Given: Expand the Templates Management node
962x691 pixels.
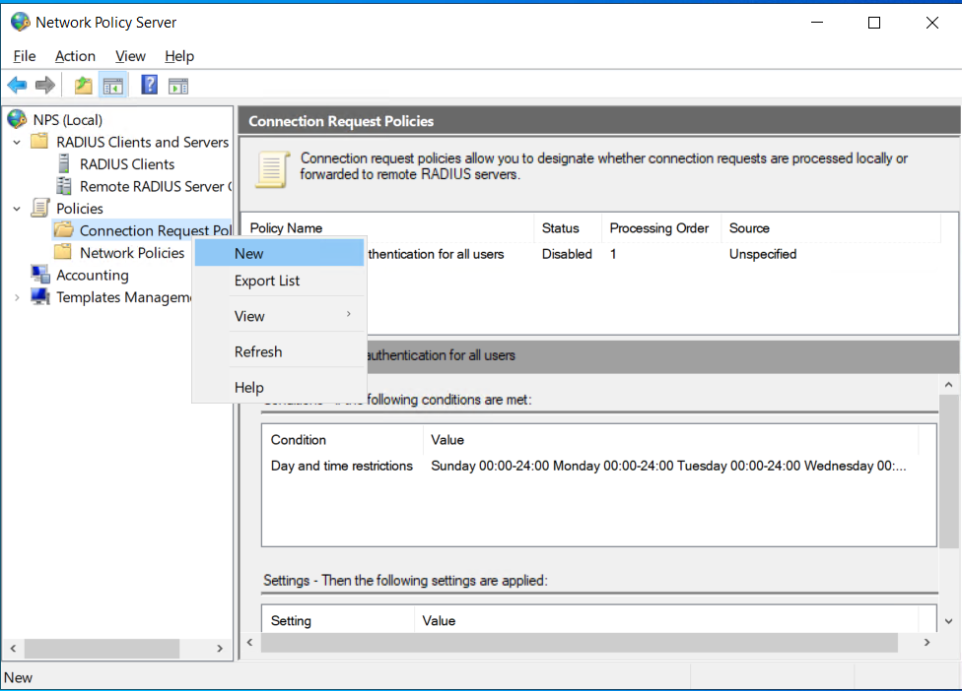Looking at the screenshot, I should [x=17, y=297].
